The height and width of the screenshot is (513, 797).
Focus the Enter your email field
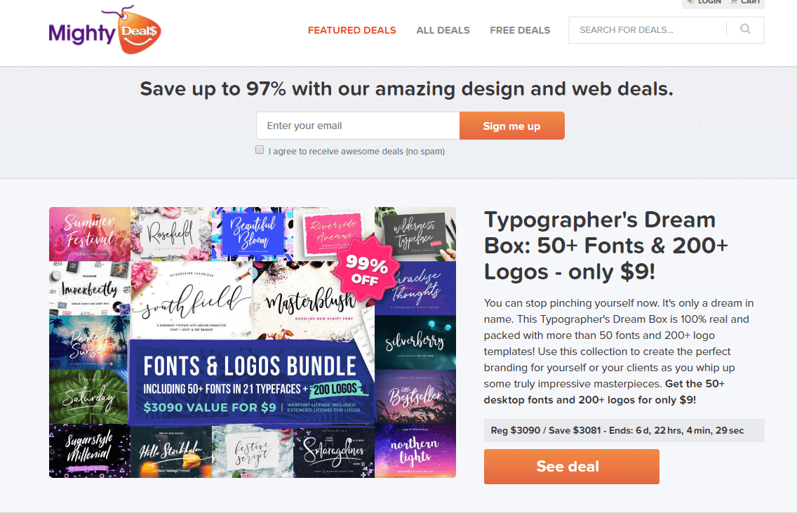(x=358, y=126)
